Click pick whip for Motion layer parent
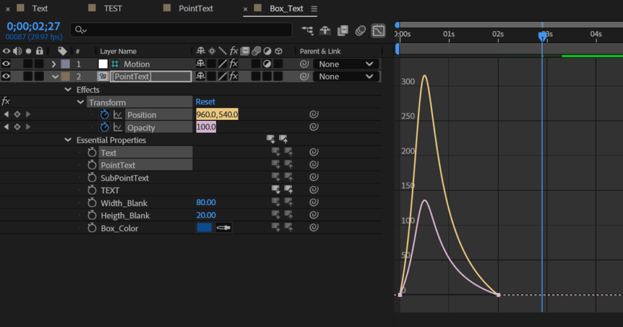623x327 pixels. coord(304,64)
